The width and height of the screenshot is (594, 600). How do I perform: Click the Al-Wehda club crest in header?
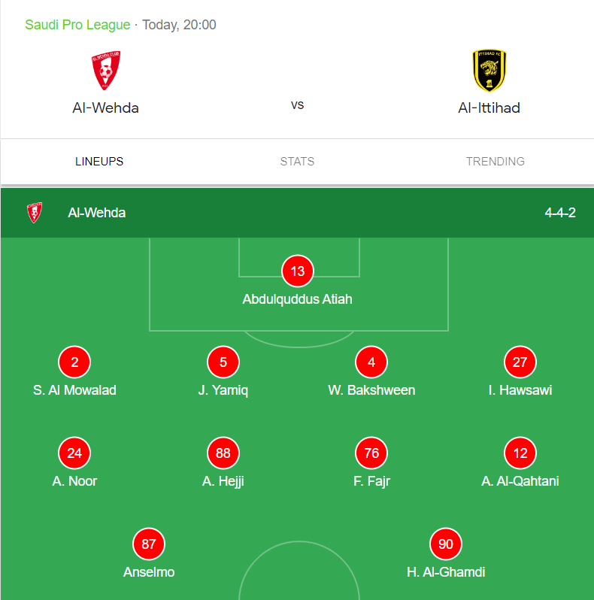[x=105, y=70]
